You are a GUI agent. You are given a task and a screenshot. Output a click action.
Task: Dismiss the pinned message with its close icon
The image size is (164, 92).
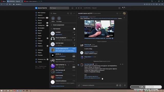pos(124,18)
